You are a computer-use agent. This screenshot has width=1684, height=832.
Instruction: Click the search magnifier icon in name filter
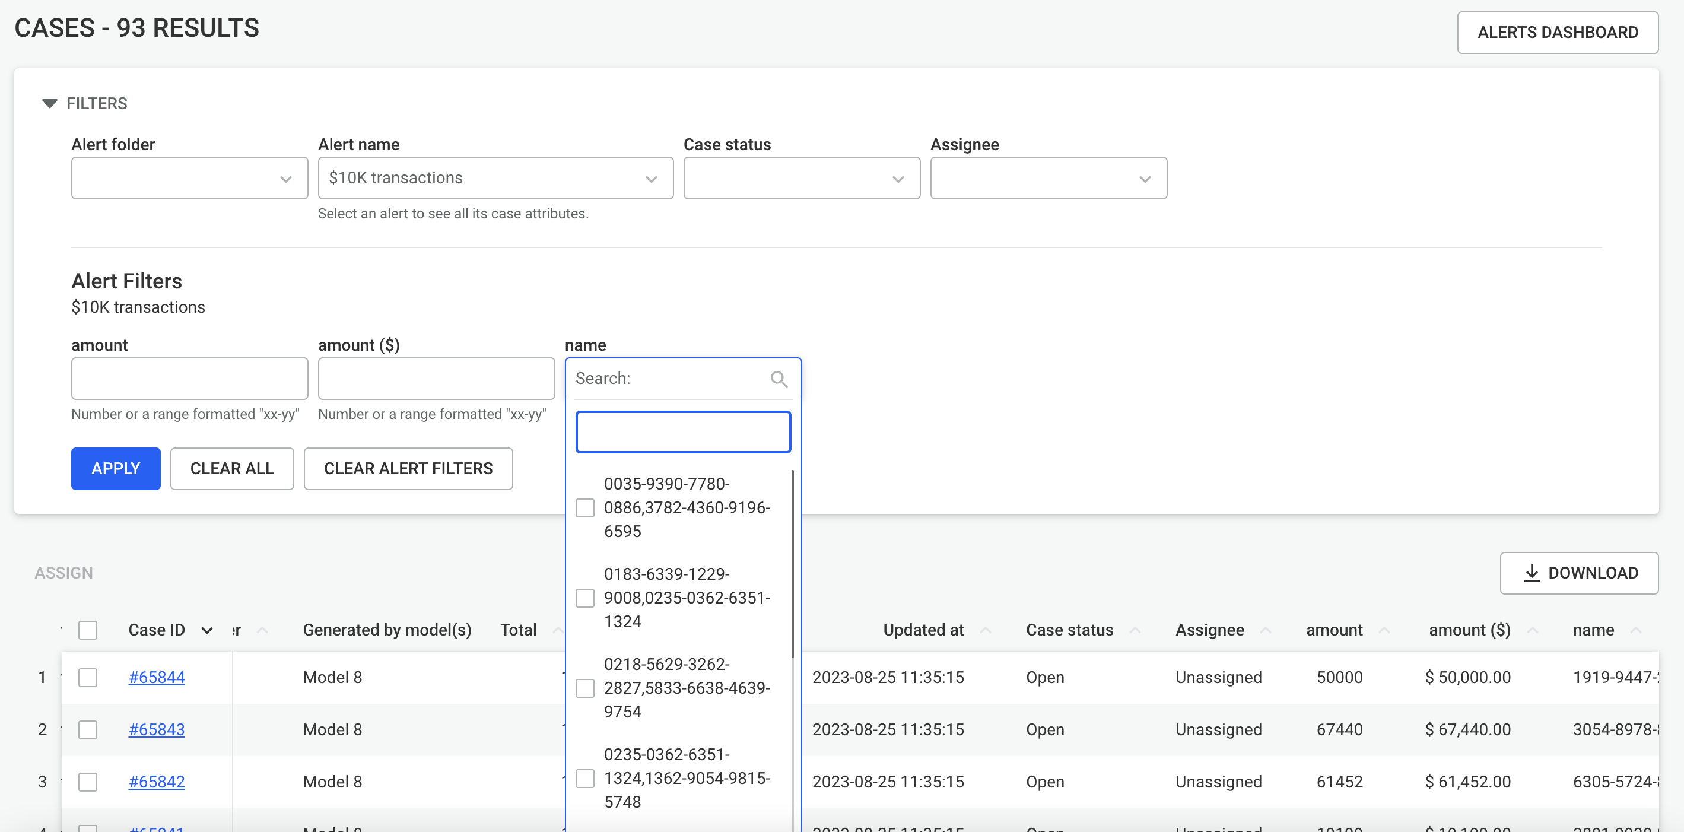(778, 379)
